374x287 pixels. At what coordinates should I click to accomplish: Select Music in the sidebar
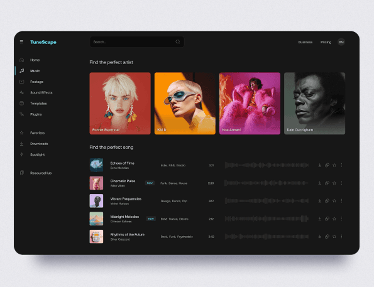pyautogui.click(x=35, y=71)
